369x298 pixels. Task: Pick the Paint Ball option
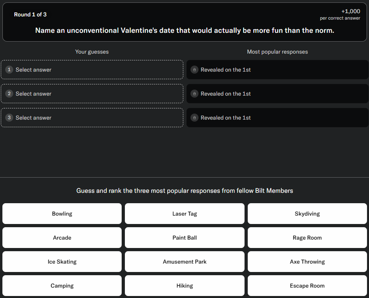point(184,238)
